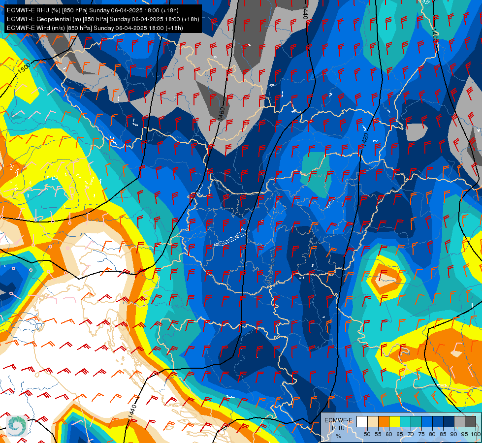
Task: Click the legend value 90
Action: tap(454, 434)
